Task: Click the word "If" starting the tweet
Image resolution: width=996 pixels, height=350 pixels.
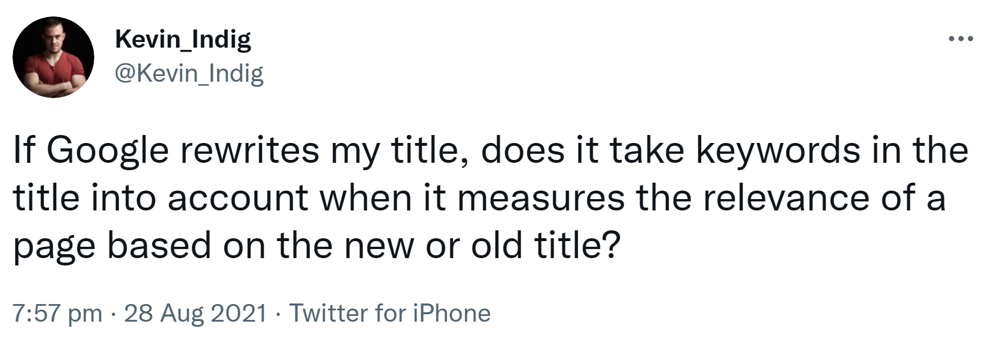Action: (24, 151)
